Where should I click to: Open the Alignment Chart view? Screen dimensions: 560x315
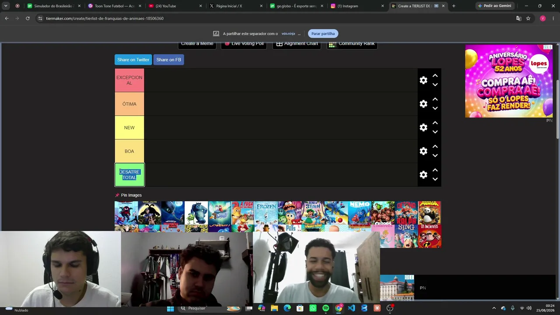point(297,44)
